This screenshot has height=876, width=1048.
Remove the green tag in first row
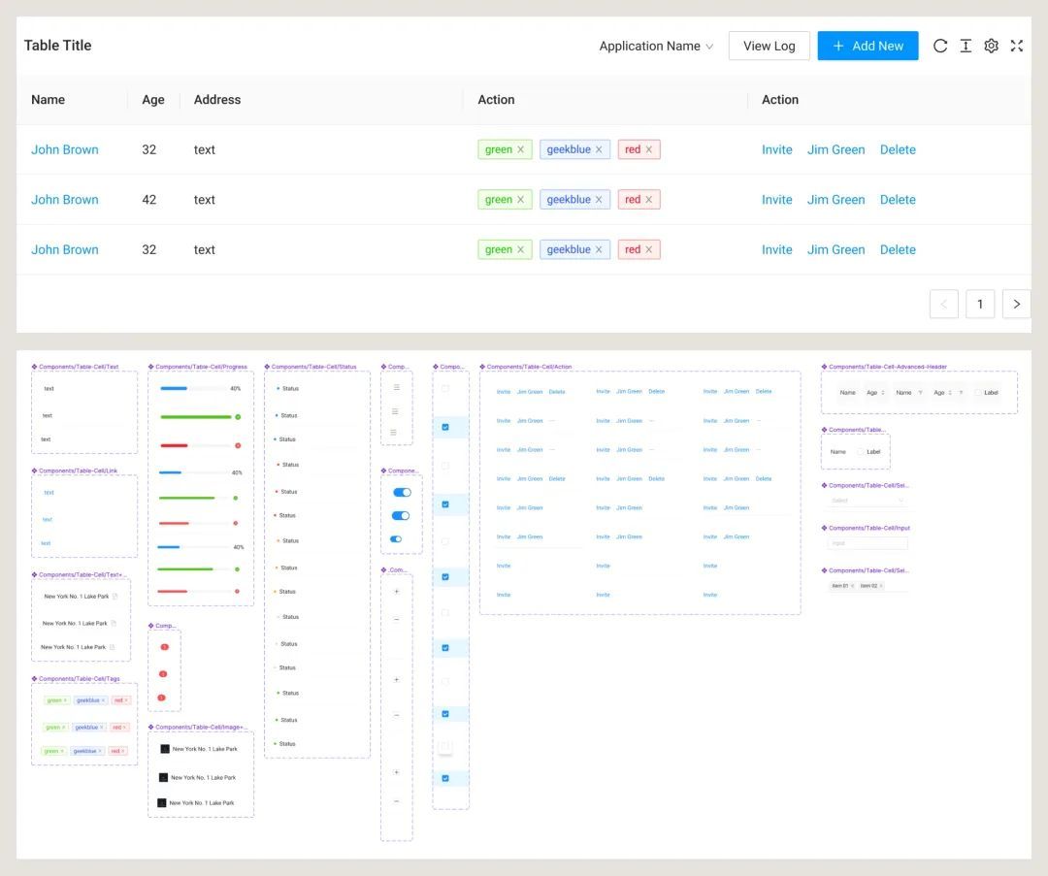(521, 149)
